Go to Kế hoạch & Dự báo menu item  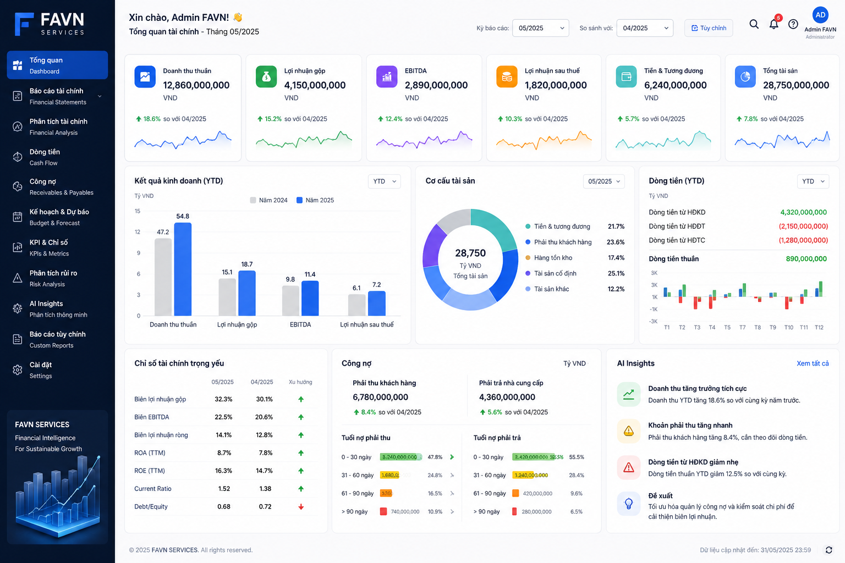[x=57, y=217]
